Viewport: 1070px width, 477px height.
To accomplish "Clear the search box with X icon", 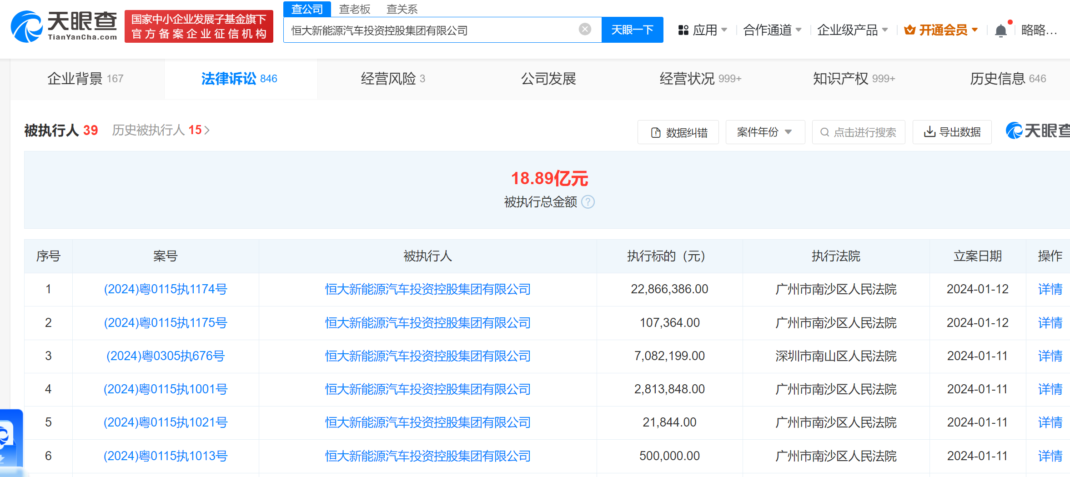I will pos(585,30).
